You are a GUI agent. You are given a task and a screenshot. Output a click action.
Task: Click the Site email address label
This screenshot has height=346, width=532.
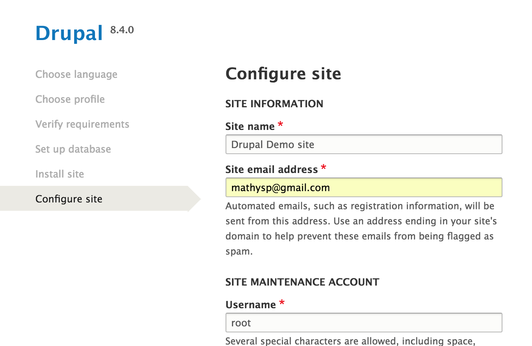click(x=272, y=169)
